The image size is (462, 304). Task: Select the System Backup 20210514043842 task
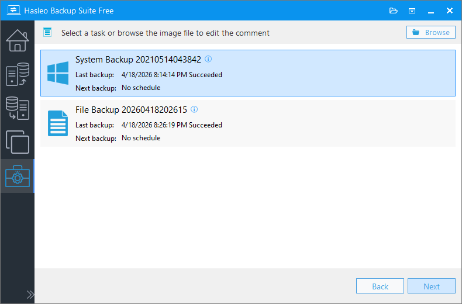(248, 73)
